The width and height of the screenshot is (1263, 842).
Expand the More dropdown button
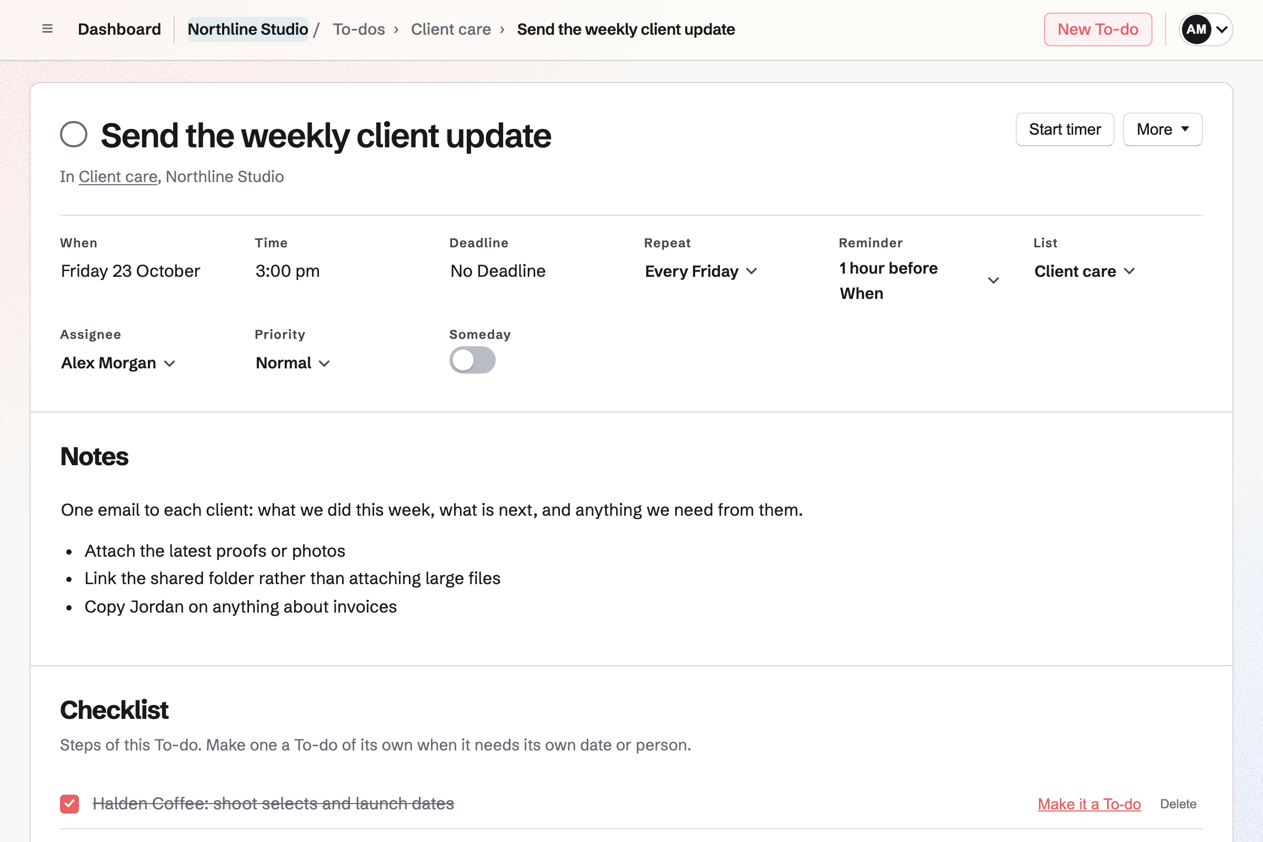coord(1162,129)
